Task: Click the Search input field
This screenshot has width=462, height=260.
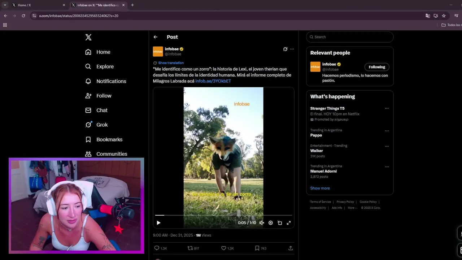Action: pyautogui.click(x=350, y=37)
